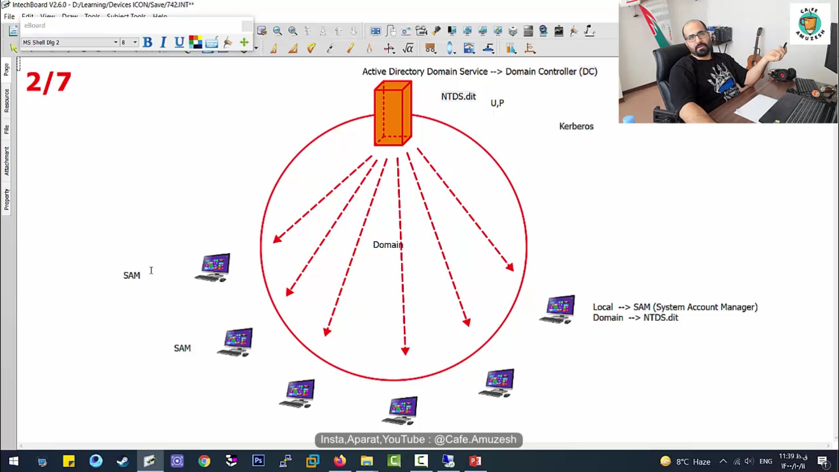The image size is (839, 472).
Task: Open the text color palette
Action: [x=195, y=42]
